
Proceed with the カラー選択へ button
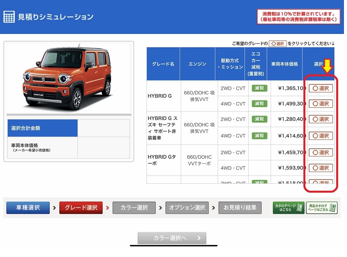[x=172, y=238]
